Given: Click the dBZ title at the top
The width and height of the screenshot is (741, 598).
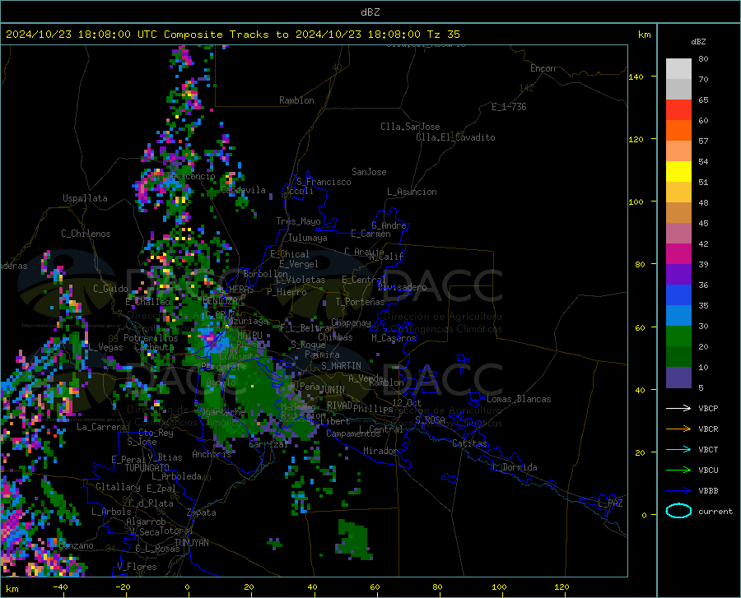Looking at the screenshot, I should coord(370,12).
